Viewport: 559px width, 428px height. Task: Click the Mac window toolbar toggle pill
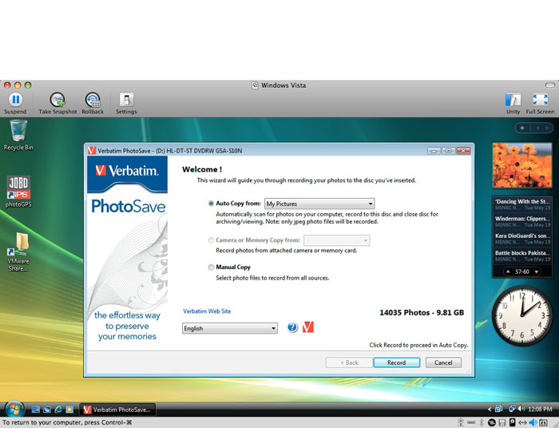pos(550,85)
